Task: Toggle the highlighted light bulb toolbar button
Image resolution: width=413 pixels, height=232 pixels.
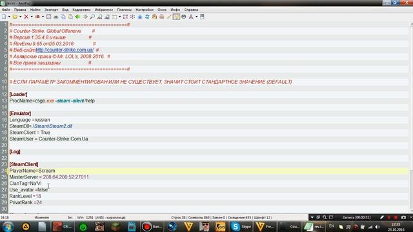Action: point(176,17)
